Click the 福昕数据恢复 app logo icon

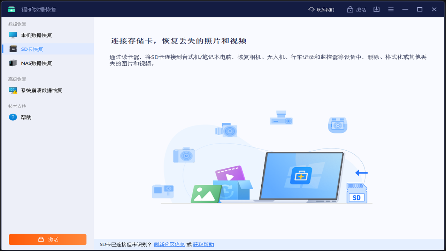tap(11, 9)
